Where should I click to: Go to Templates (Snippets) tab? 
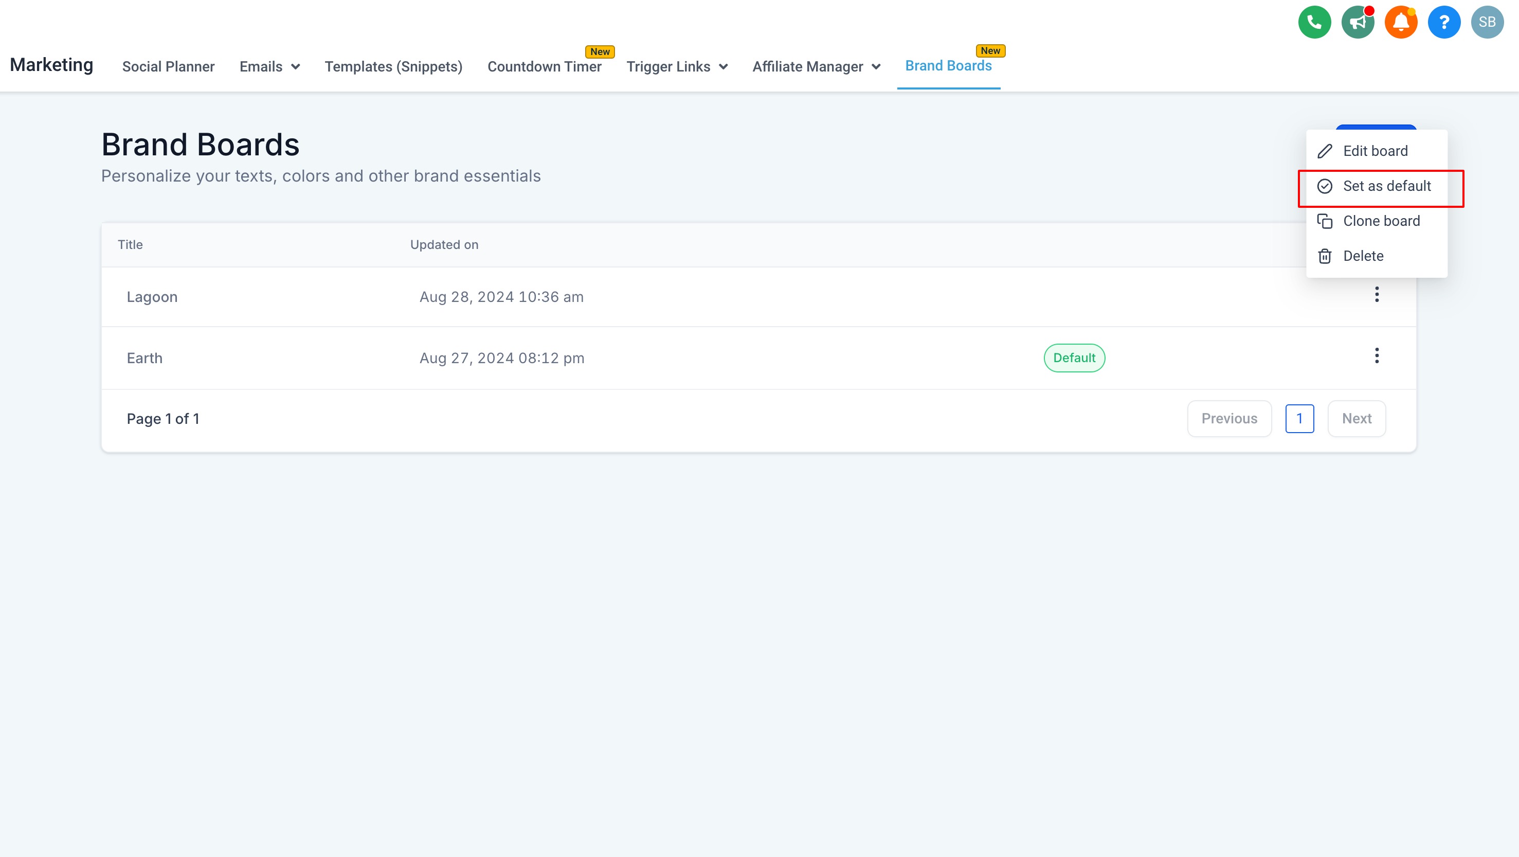(x=393, y=67)
